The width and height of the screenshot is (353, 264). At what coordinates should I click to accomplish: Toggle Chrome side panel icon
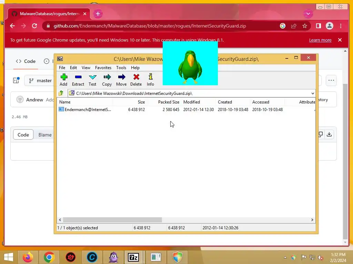[318, 26]
